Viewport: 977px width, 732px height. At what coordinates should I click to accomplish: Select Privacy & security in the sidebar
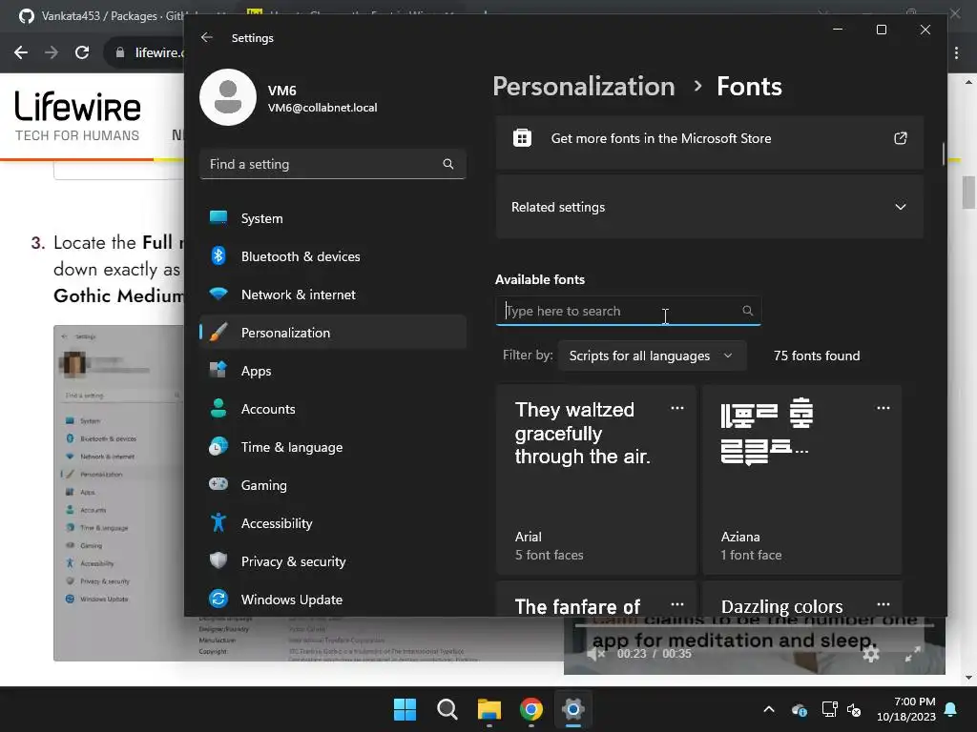[x=333, y=561]
